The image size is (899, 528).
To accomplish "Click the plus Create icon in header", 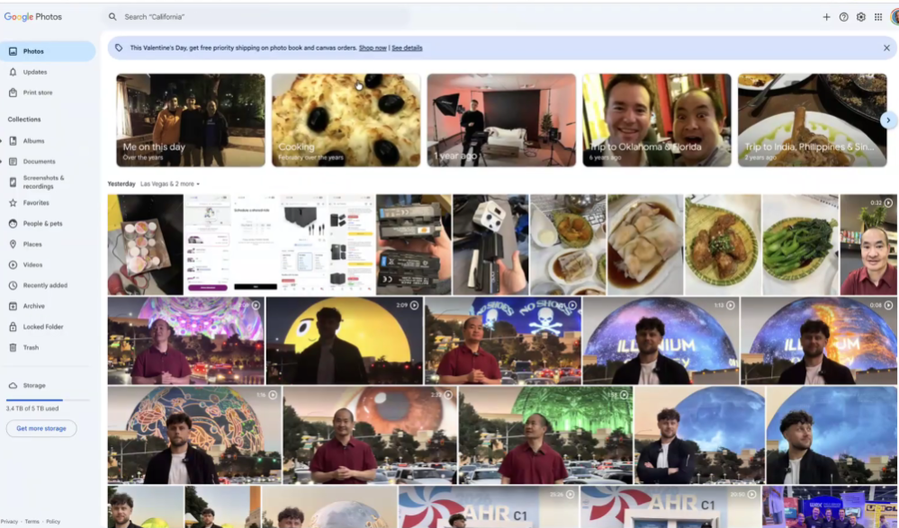I will click(x=826, y=17).
